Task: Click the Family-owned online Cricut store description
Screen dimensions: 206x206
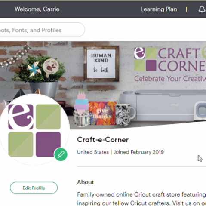Action: click(x=141, y=199)
